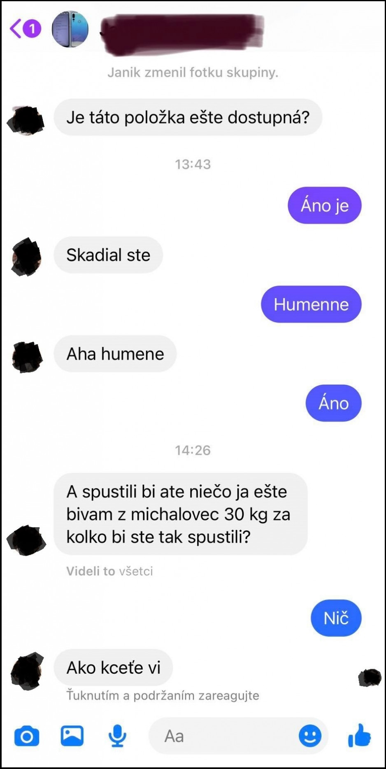Open the photo gallery icon
The image size is (386, 769).
tap(72, 736)
